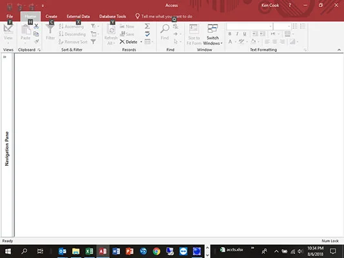Click the Paste clipboard icon
This screenshot has width=344, height=258.
point(26,30)
